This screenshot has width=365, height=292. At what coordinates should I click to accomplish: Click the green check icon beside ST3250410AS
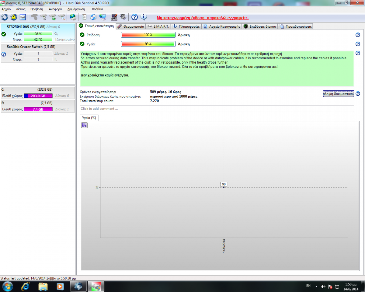pyautogui.click(x=4, y=34)
